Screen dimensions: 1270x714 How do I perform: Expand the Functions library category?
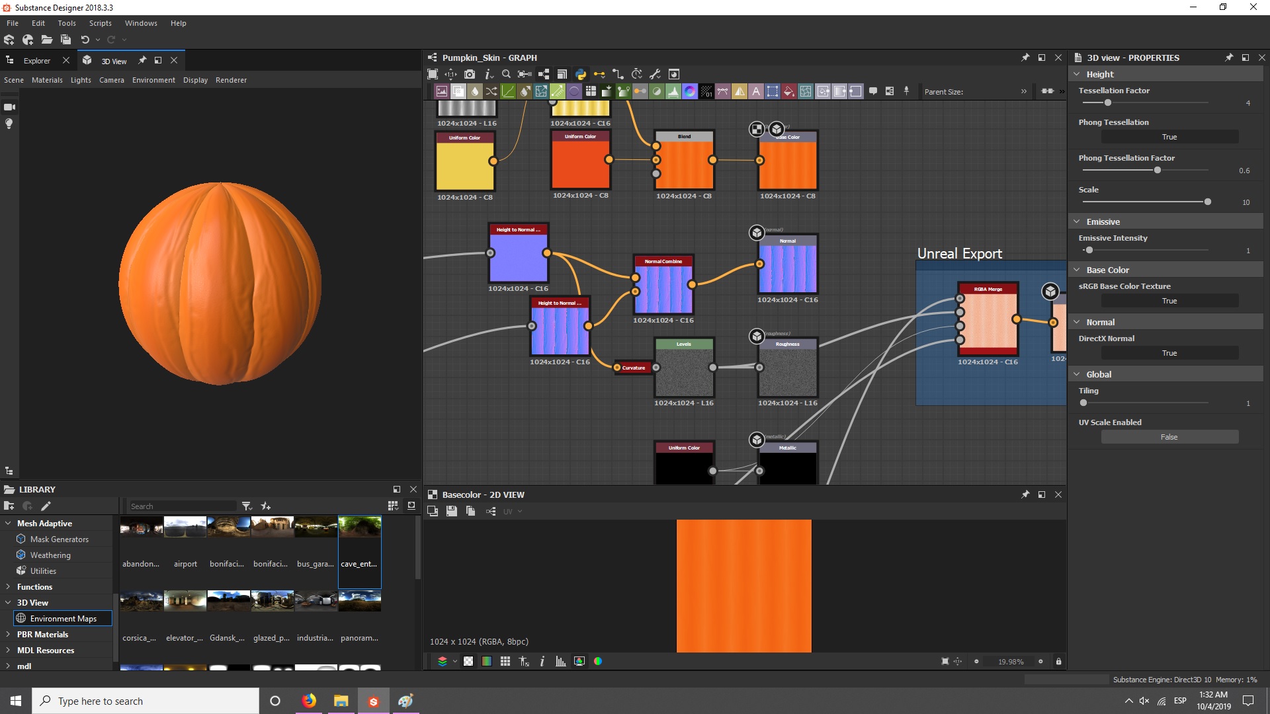(8, 586)
